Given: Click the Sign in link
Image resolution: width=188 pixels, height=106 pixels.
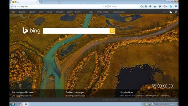Looking at the screenshot, I should pyautogui.click(x=165, y=12).
